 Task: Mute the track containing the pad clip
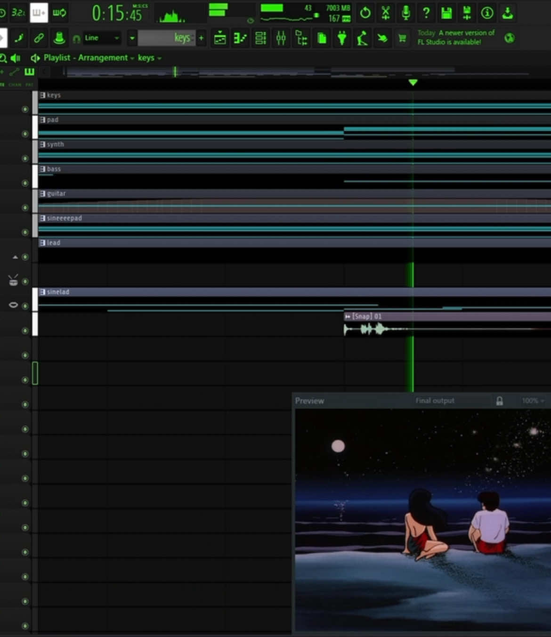(x=25, y=134)
